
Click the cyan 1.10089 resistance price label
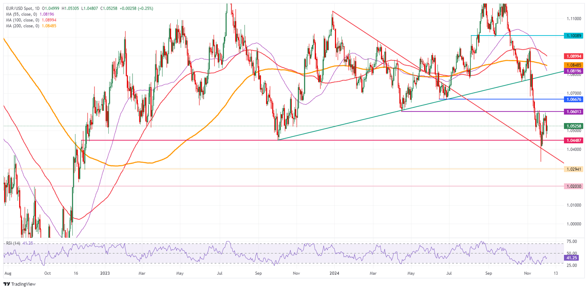click(574, 36)
